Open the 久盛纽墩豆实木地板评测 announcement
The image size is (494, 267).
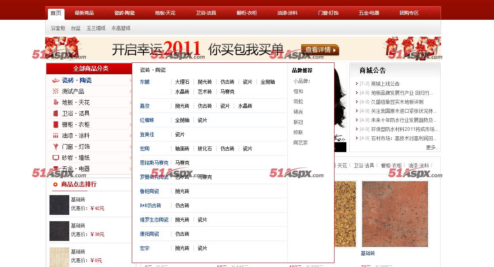click(397, 102)
